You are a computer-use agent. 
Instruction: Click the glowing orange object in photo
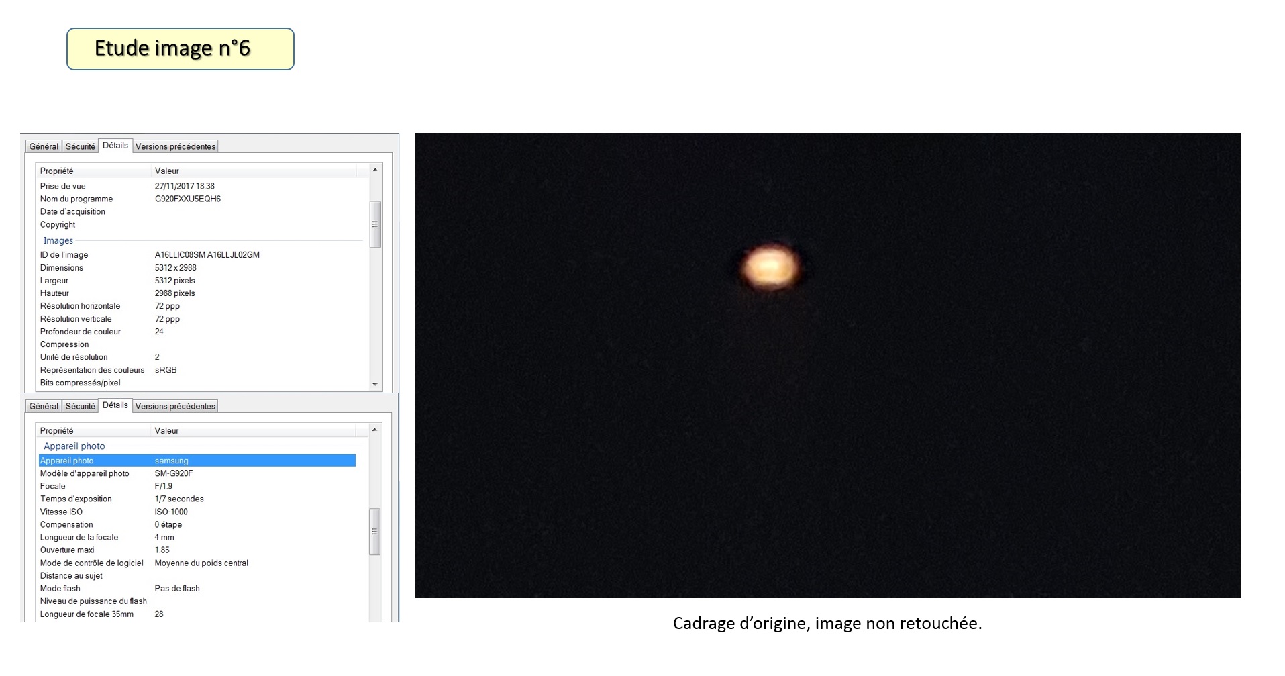click(x=770, y=267)
